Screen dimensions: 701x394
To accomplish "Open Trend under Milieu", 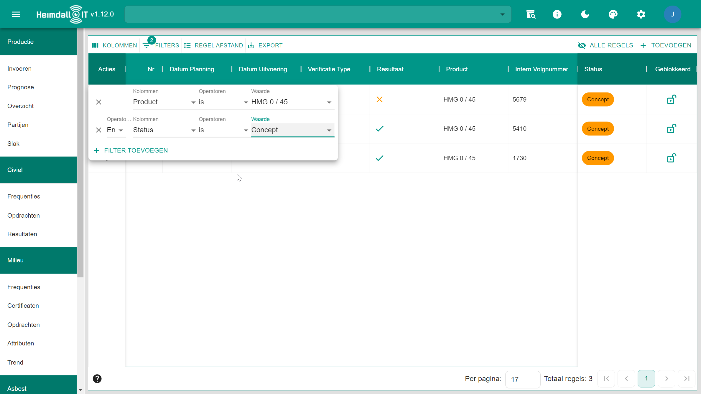I will coord(15,362).
